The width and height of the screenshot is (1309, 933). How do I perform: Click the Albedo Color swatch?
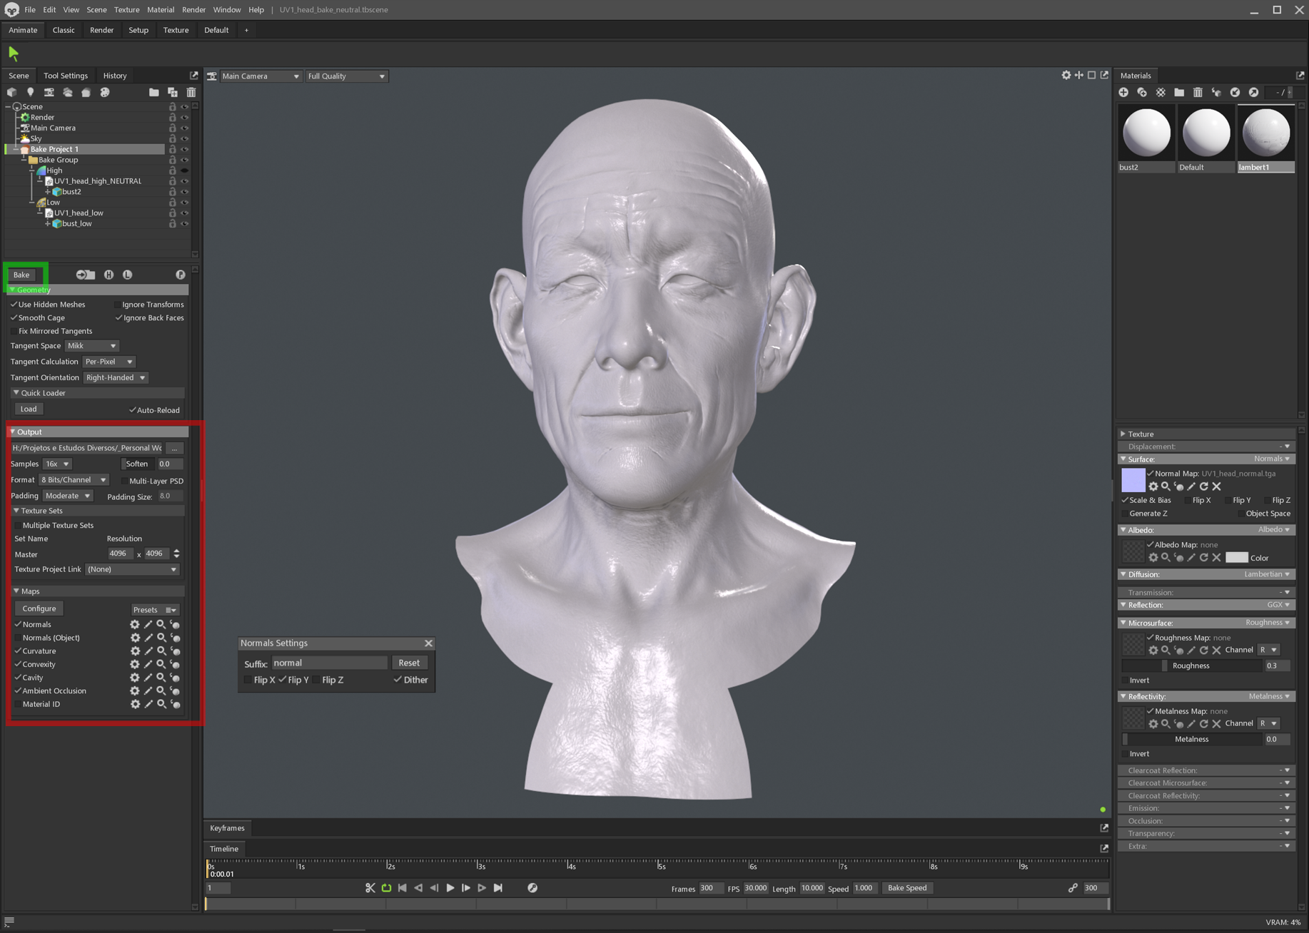click(x=1236, y=558)
